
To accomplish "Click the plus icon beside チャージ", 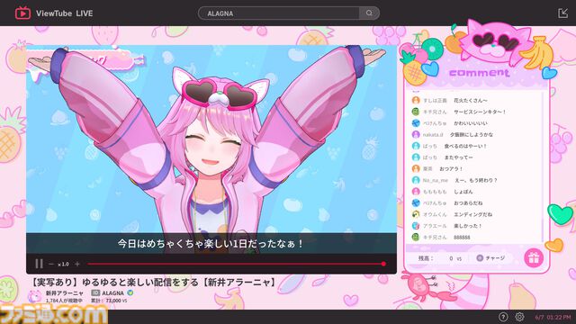I will click(480, 258).
